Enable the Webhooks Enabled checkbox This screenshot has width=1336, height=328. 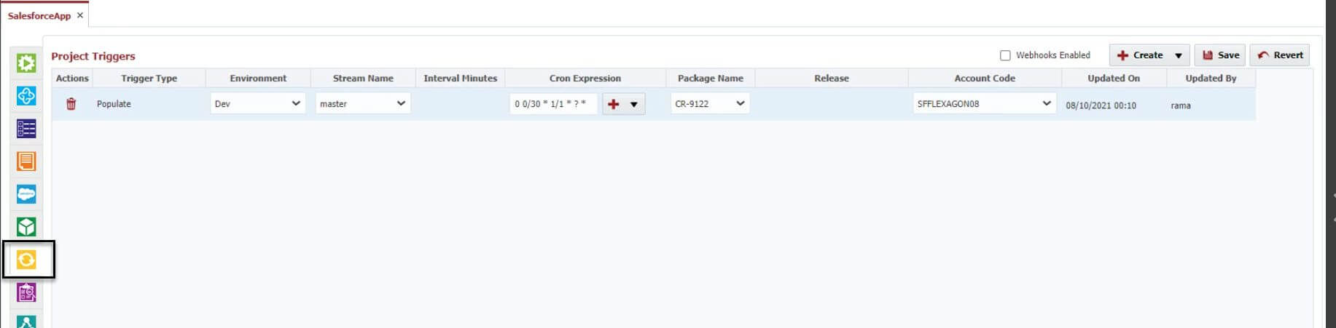pyautogui.click(x=1005, y=55)
